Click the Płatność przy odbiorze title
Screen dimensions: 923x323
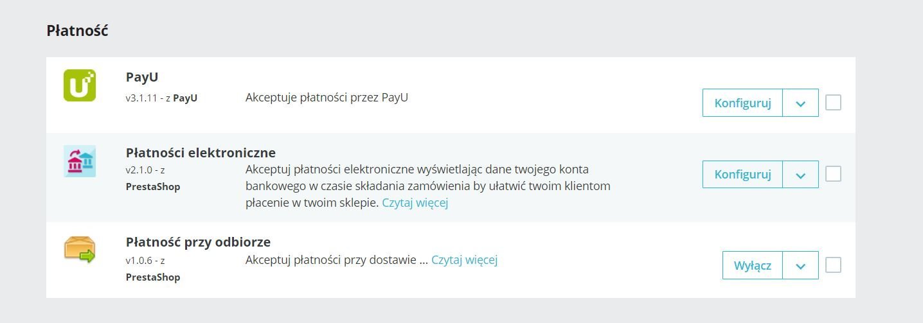(x=198, y=242)
